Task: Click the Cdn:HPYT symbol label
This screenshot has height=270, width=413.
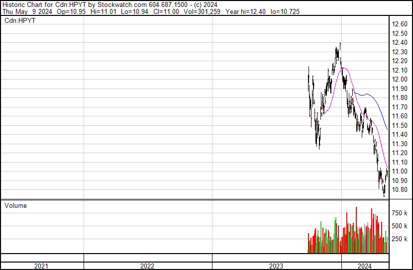Action: point(20,21)
